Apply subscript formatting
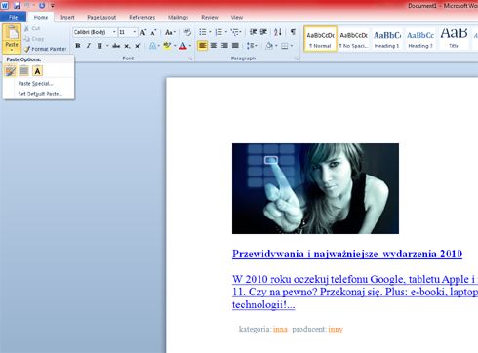The image size is (478, 353). click(127, 46)
